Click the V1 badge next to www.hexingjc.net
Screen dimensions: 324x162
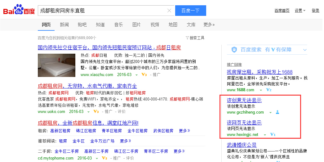[x=273, y=134]
